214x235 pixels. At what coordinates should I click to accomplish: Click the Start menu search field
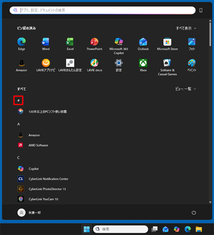point(103,10)
